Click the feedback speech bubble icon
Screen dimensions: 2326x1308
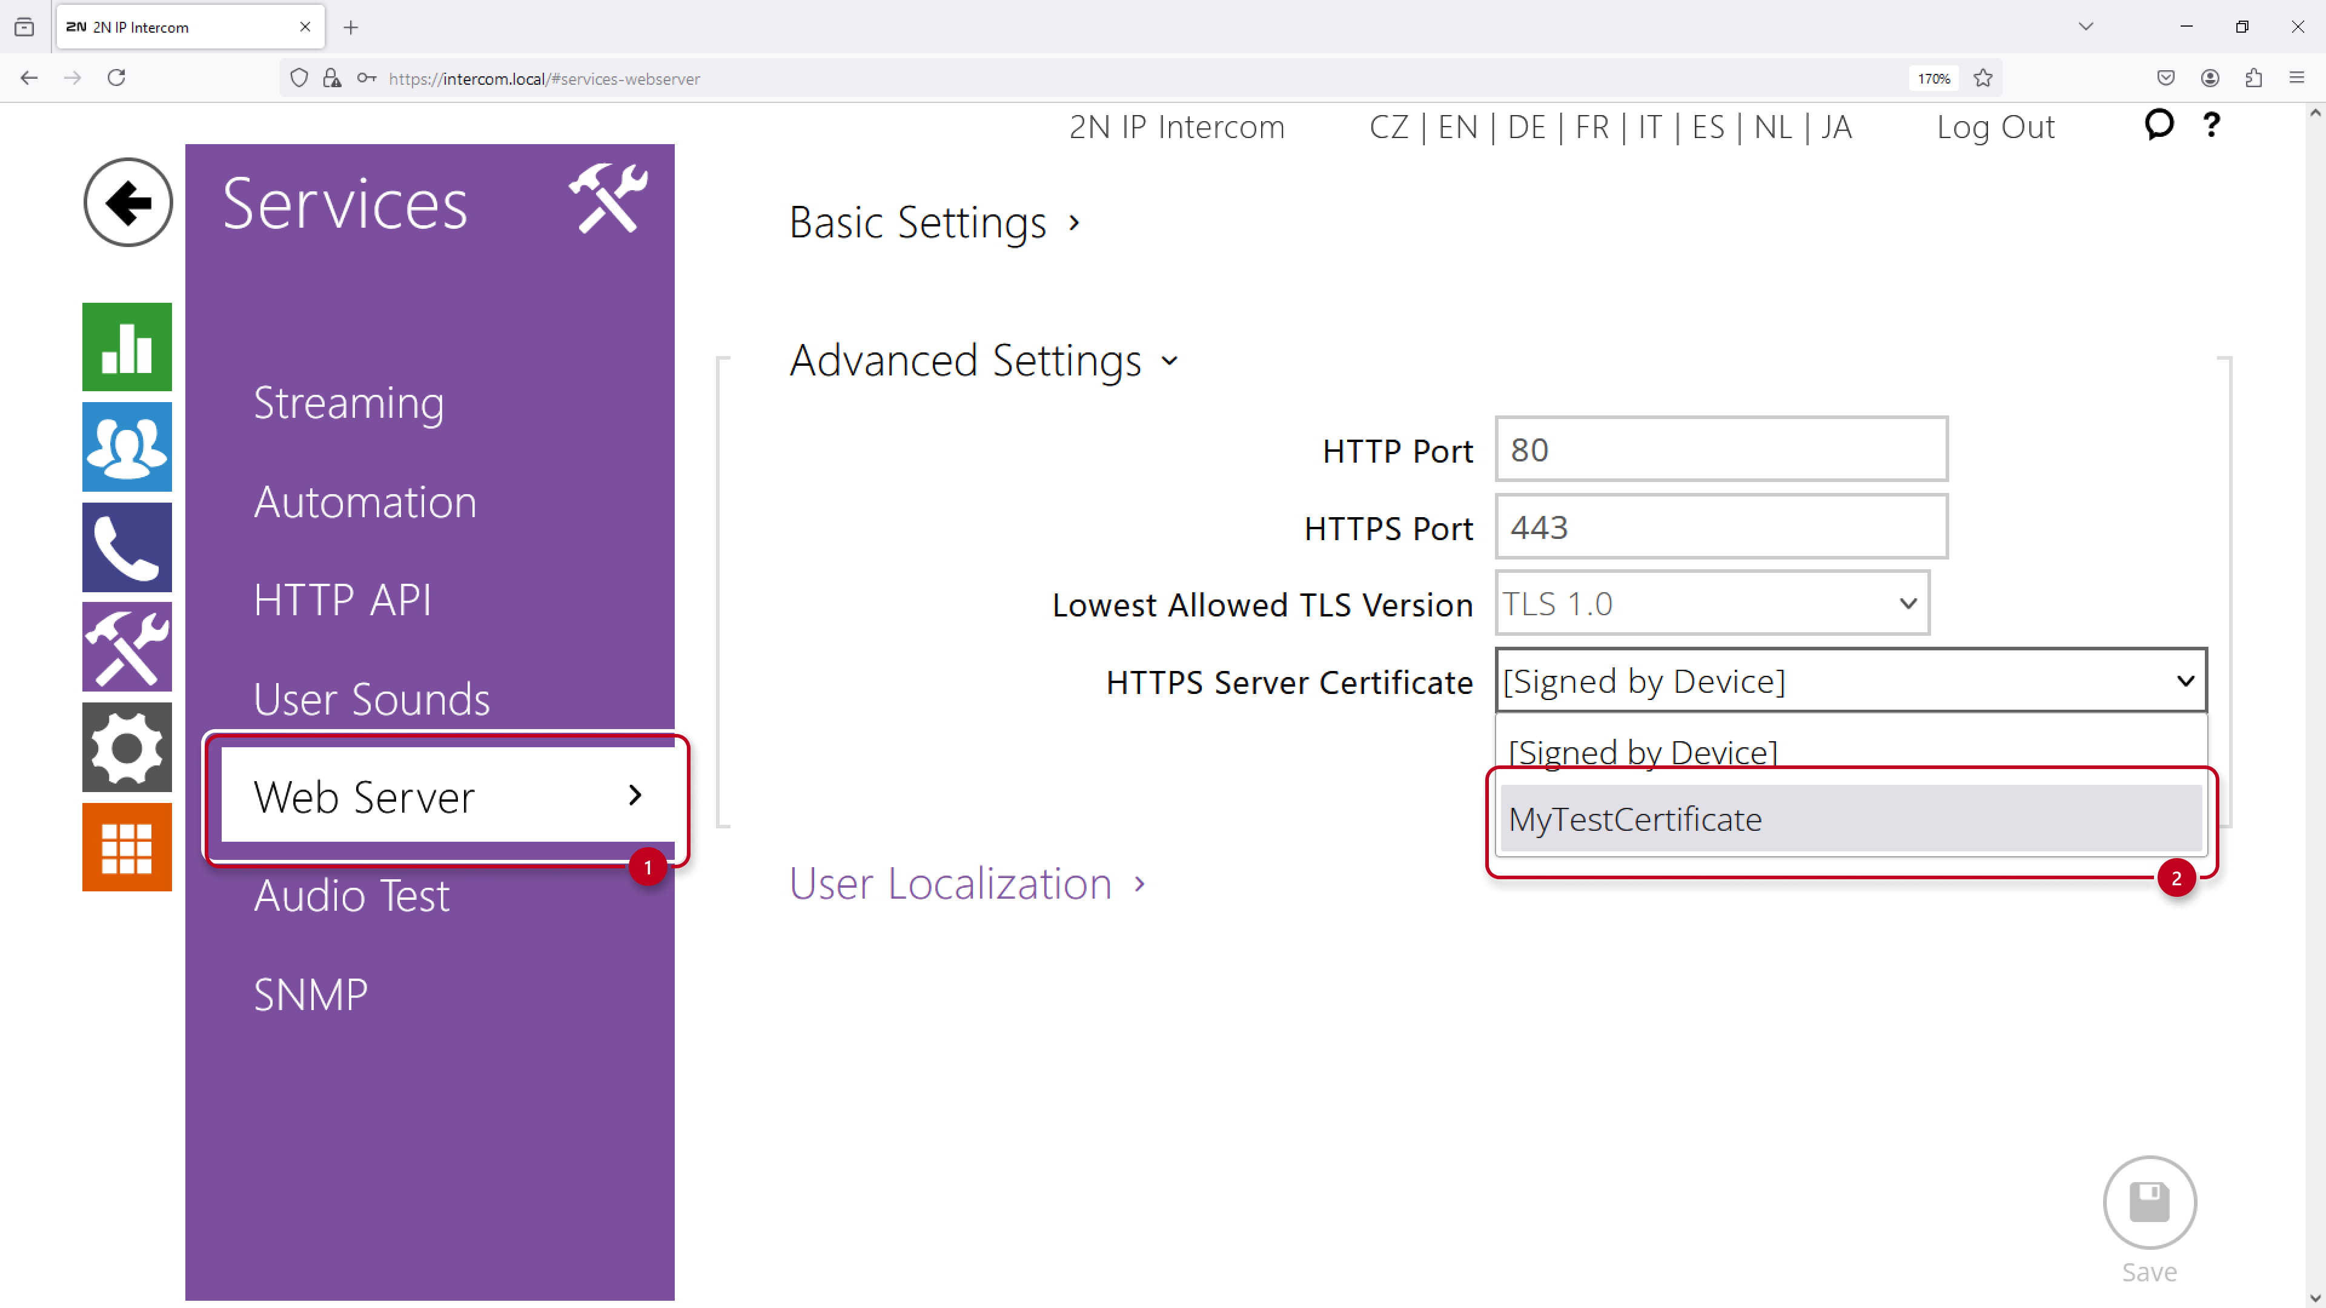coord(2159,125)
